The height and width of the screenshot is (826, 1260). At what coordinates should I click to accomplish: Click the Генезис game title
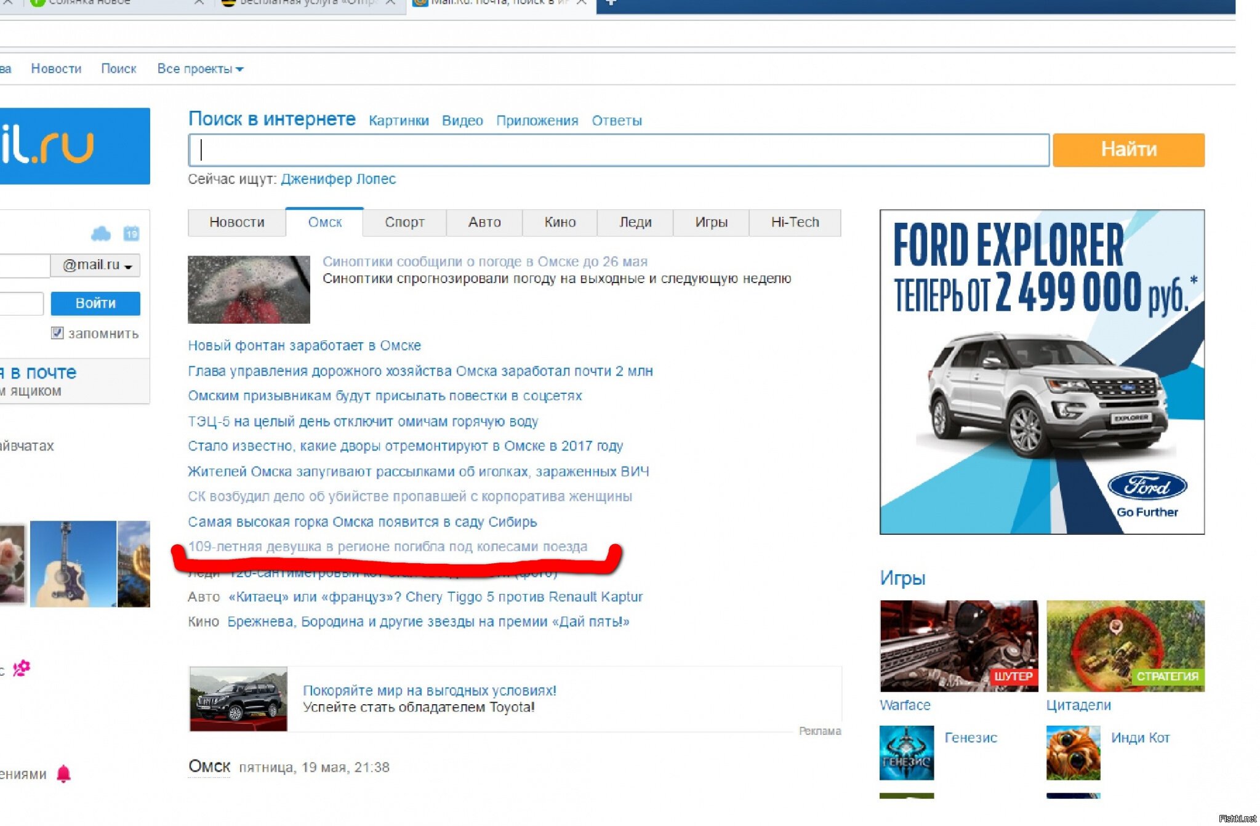(x=971, y=738)
